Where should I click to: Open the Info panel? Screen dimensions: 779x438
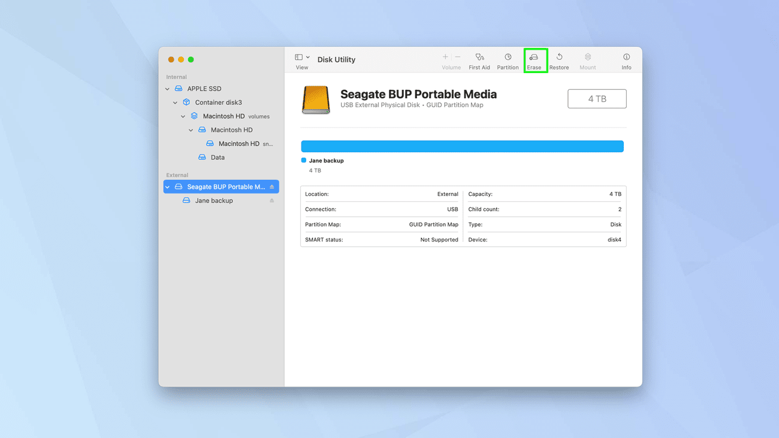pos(626,60)
